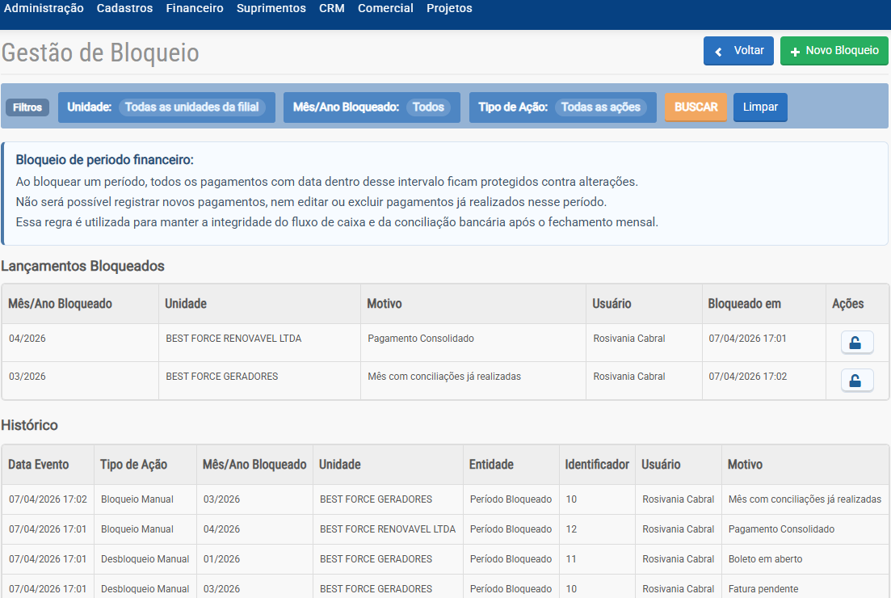Click the left arrow icon on Voltar button

click(x=717, y=50)
